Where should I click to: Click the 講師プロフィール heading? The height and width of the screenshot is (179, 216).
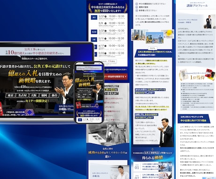(197, 6)
